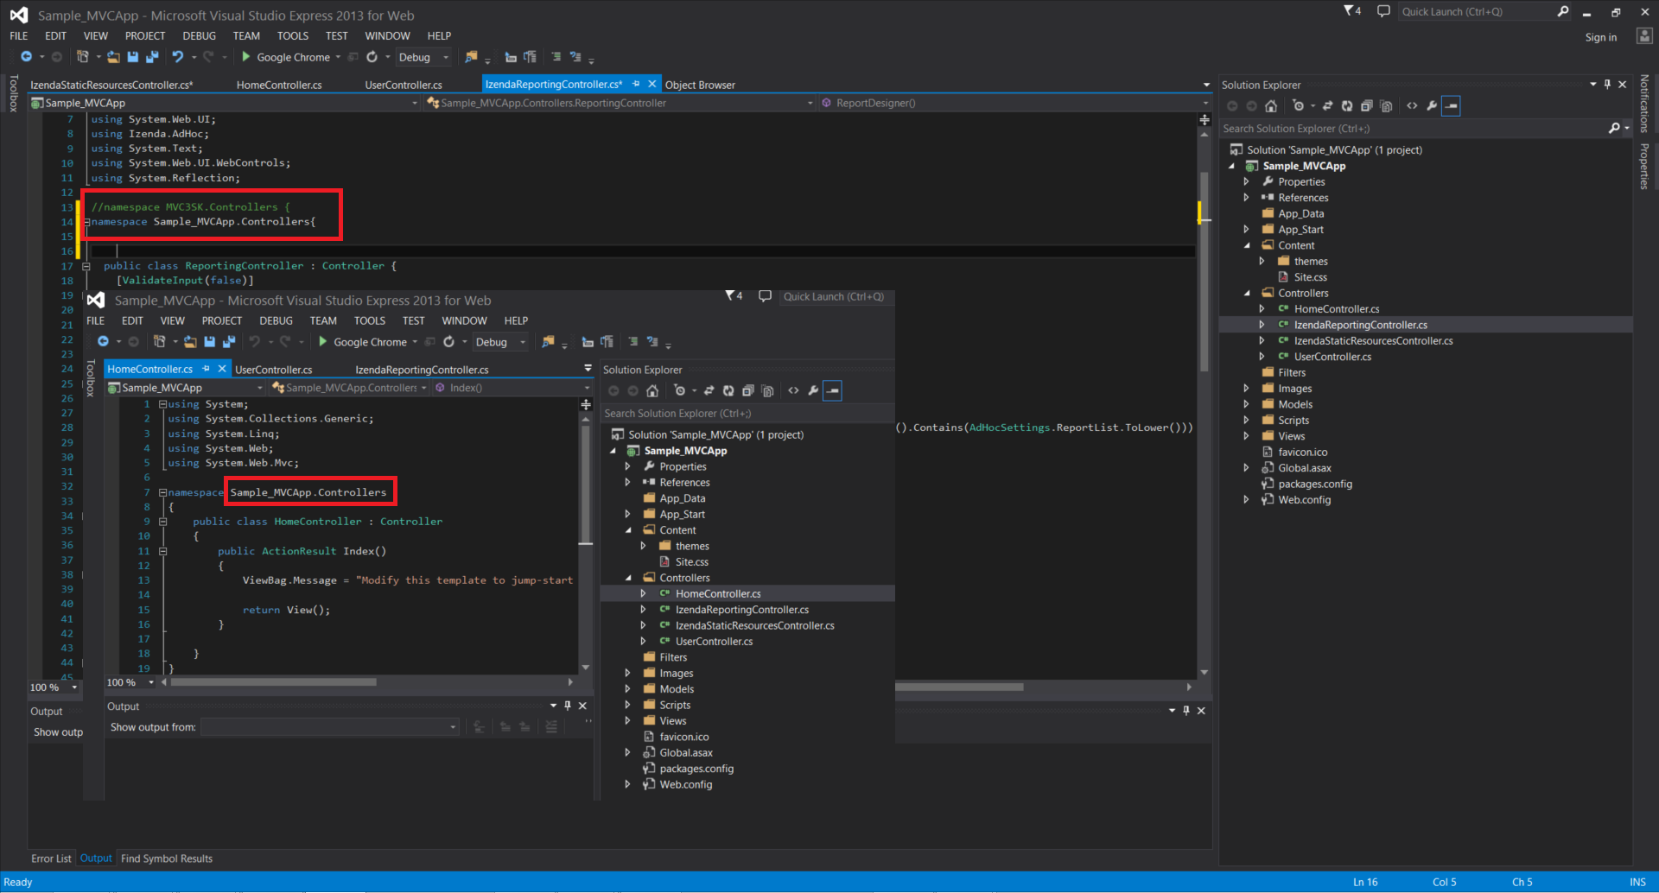
Task: Switch to UserController.cs tab in main editor
Action: 404,85
